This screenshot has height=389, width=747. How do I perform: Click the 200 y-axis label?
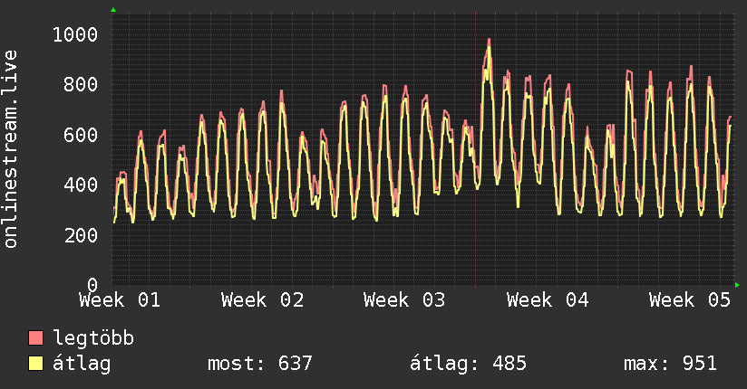click(x=81, y=235)
